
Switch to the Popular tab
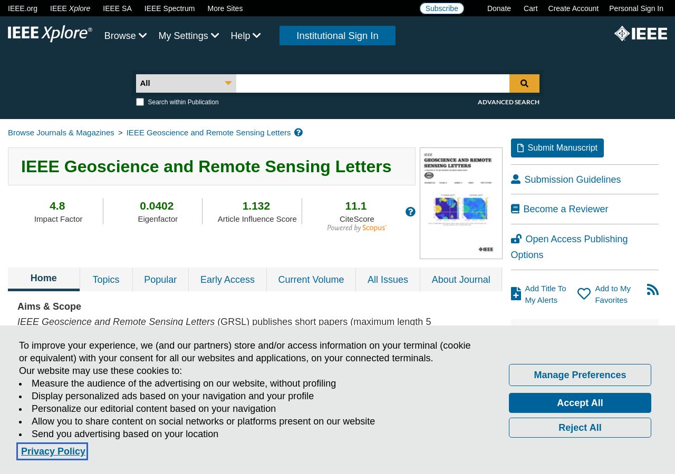[x=160, y=280]
